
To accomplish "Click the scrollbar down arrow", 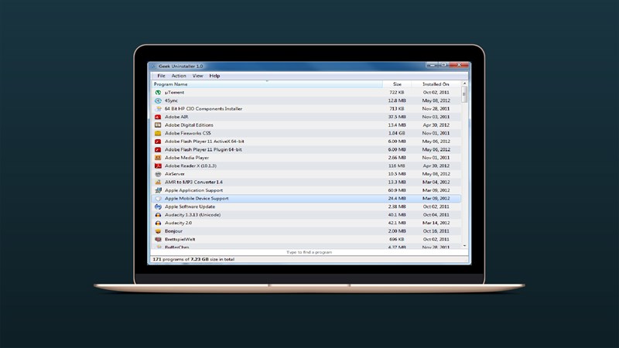I will 464,246.
